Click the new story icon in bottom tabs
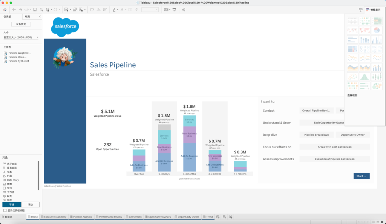This screenshot has height=224, width=386. (x=231, y=217)
